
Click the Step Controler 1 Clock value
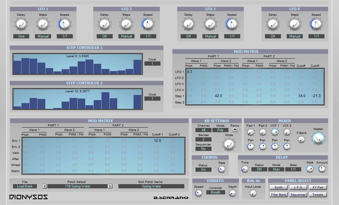coord(152,63)
